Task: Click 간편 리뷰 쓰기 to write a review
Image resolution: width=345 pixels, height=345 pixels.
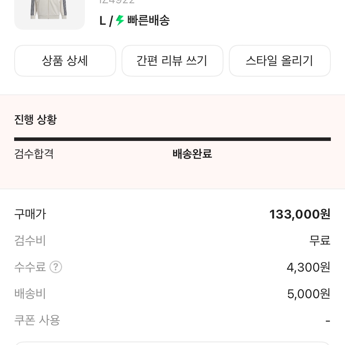Action: coord(172,61)
